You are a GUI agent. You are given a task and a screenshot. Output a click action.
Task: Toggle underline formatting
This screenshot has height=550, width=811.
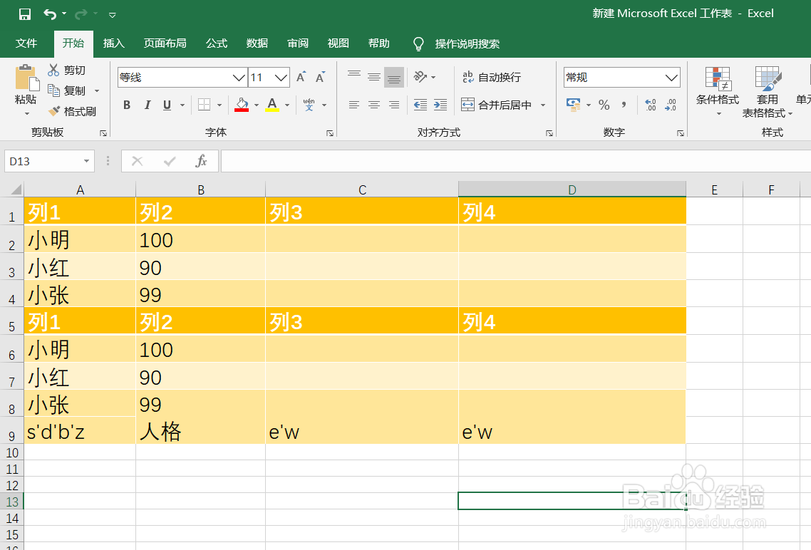point(167,105)
